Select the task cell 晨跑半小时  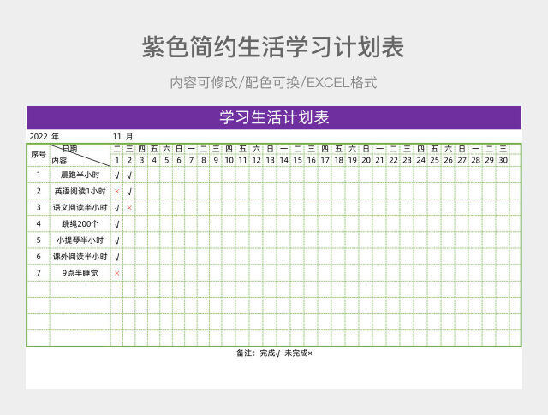[x=80, y=175]
